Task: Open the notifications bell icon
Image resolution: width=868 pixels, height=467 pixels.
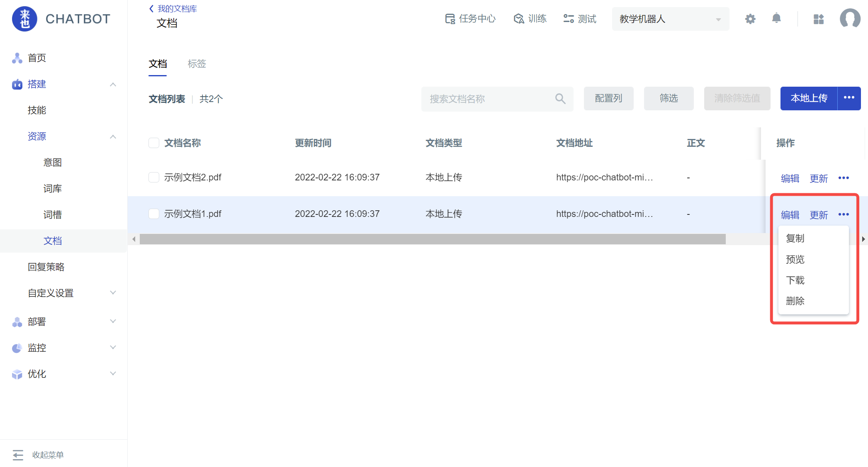Action: tap(776, 18)
